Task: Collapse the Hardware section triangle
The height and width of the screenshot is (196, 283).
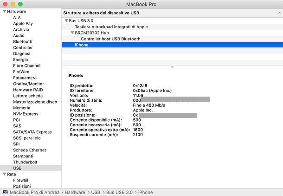Action: coord(5,11)
